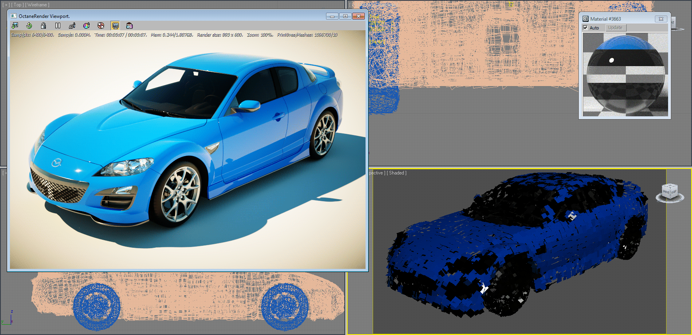Click the 'Time: 00:05:07 / 00:05:07' status text
The width and height of the screenshot is (692, 335).
[x=121, y=35]
